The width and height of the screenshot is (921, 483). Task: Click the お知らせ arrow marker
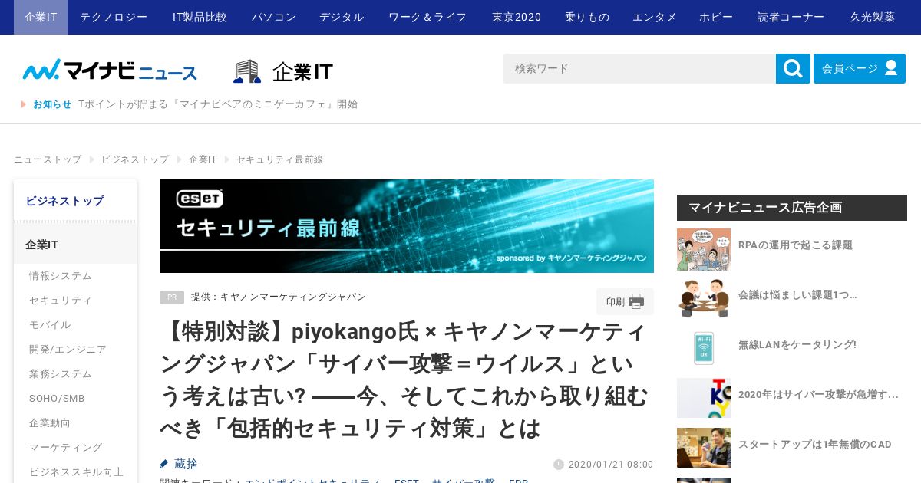(24, 104)
